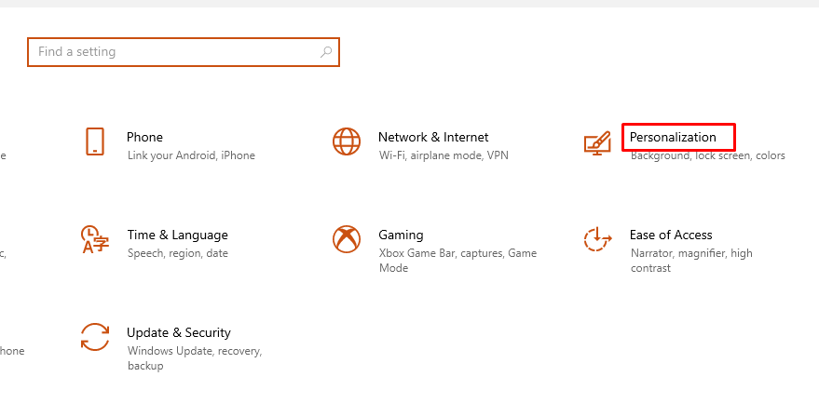The height and width of the screenshot is (417, 819).
Task: Click the Gaming Xbox logo icon
Action: [347, 239]
